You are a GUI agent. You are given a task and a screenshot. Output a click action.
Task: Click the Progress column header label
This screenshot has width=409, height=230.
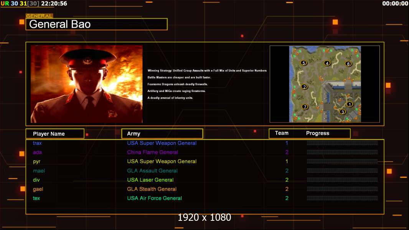click(317, 133)
